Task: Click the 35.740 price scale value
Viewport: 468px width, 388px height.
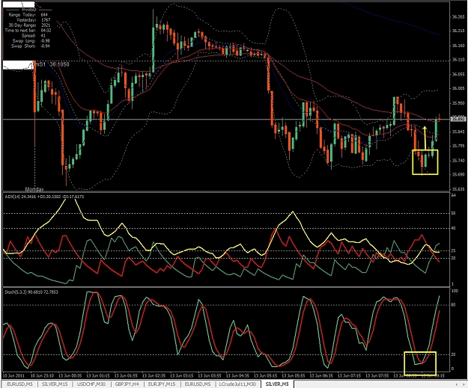Action: tap(458, 161)
